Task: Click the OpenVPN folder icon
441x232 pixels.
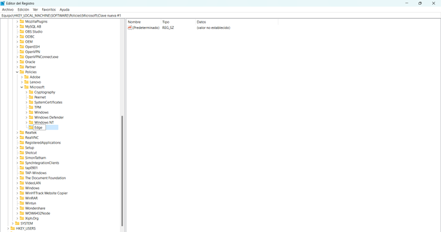Action: click(22, 52)
